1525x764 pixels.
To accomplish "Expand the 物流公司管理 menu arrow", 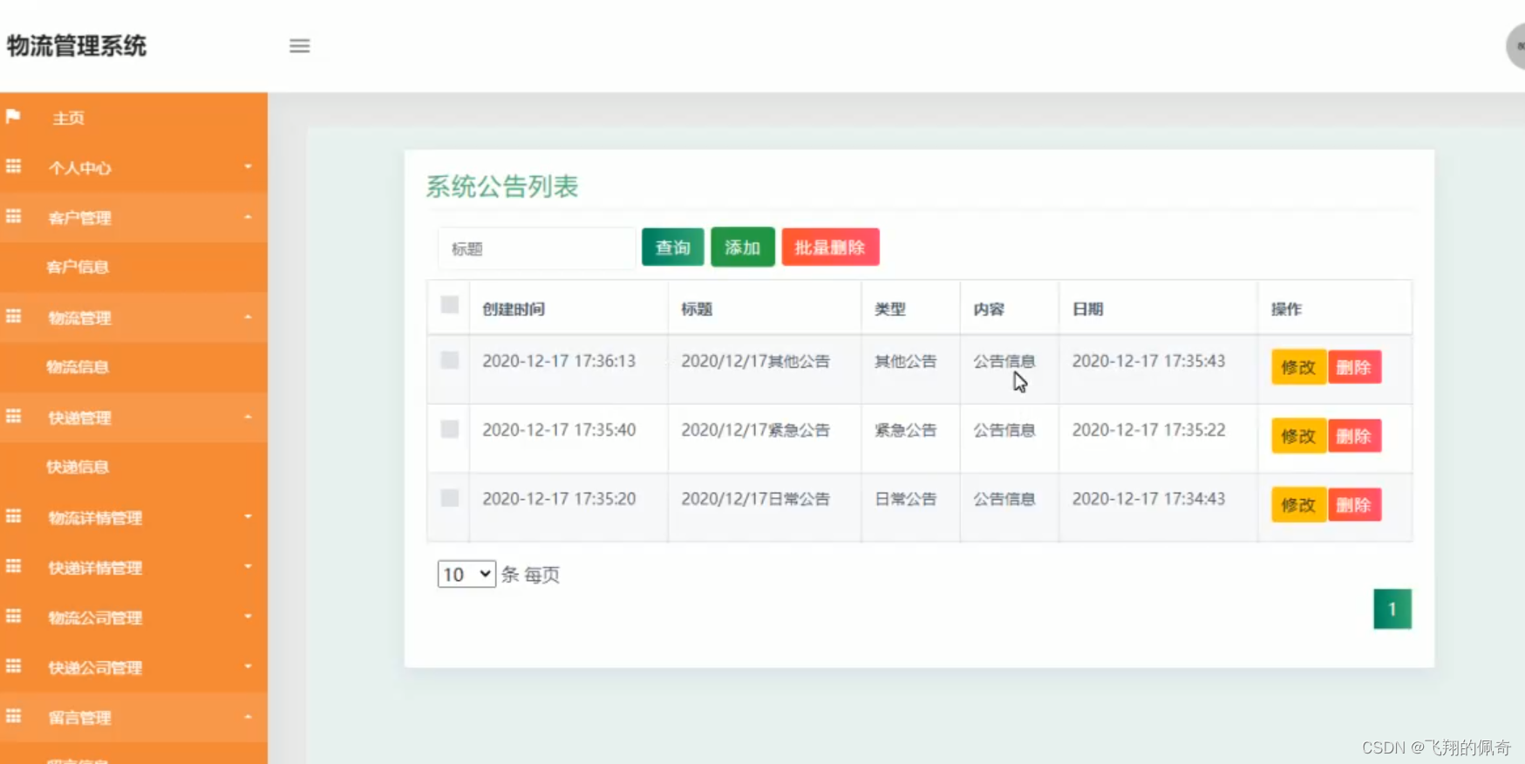I will pos(248,617).
